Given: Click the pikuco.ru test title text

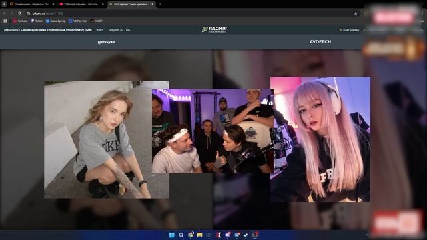Looking at the screenshot, I should click(x=48, y=29).
